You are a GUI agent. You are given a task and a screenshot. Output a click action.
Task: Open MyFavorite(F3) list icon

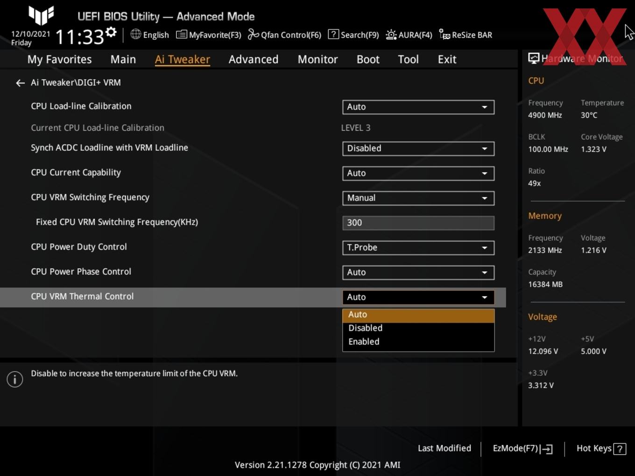point(181,35)
